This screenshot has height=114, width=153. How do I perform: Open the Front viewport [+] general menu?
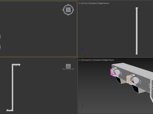click(80, 3)
